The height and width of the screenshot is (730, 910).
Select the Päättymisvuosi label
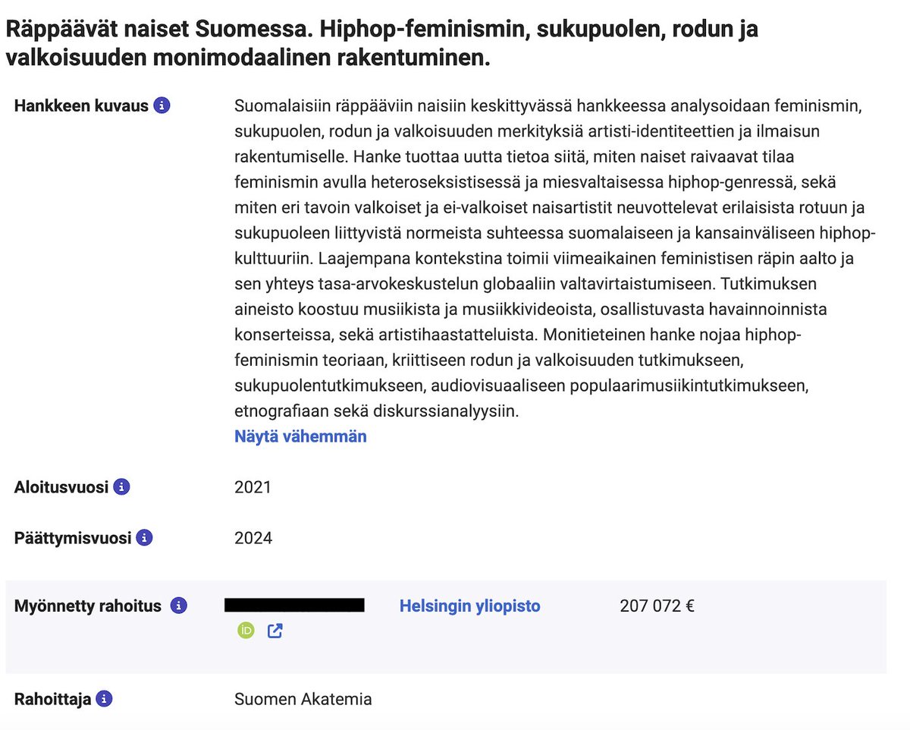click(73, 538)
